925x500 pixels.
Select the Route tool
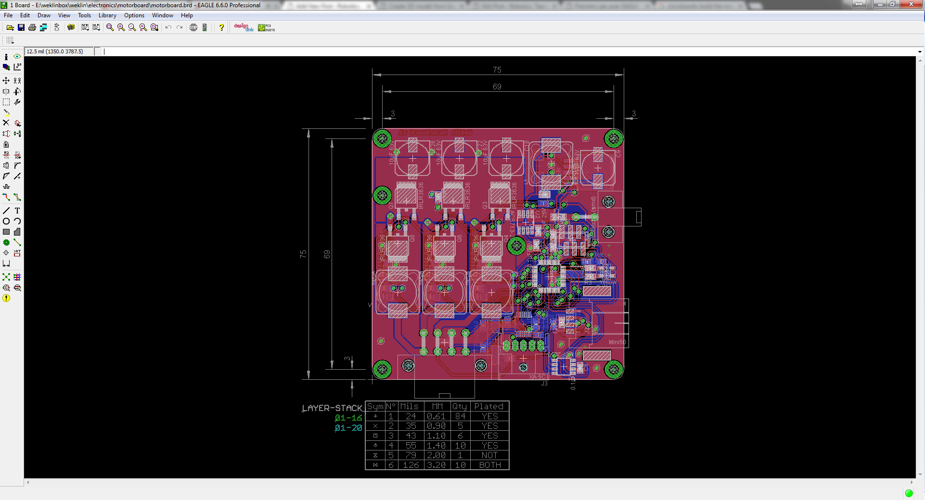pos(6,197)
